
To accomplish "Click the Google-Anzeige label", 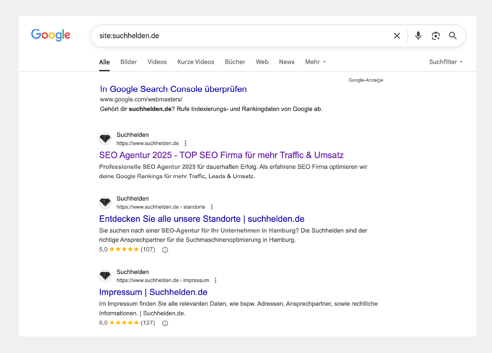I will pos(366,80).
